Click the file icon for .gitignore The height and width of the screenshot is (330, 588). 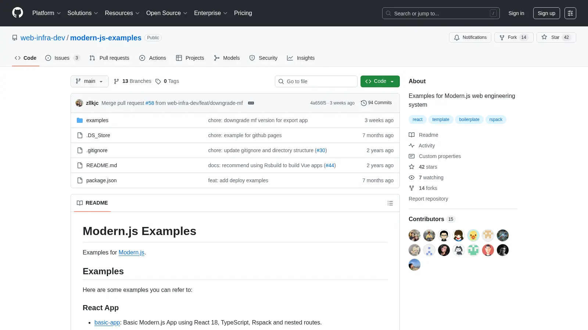(x=80, y=150)
